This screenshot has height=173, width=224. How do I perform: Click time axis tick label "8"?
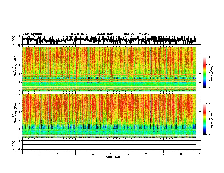pyautogui.click(x=163, y=154)
